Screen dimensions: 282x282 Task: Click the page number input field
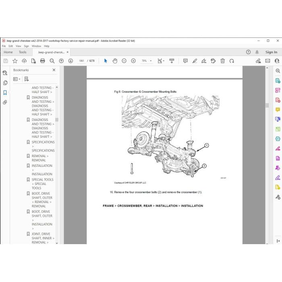point(82,61)
